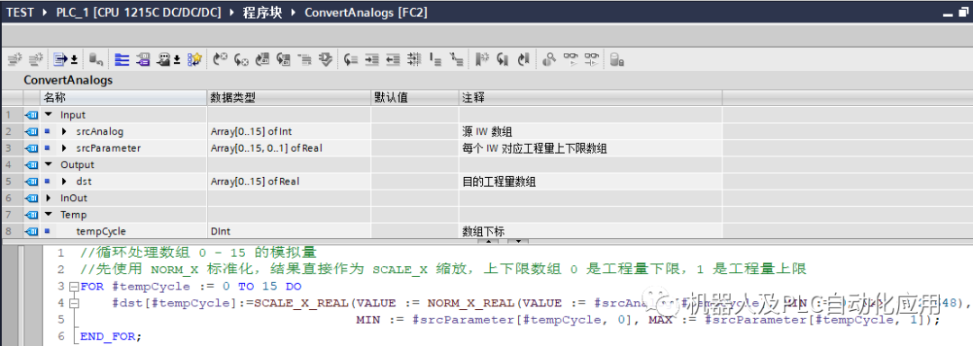Click PLC_1 [CPU 1215C DC/DC/DC] breadcrumb

(x=139, y=13)
